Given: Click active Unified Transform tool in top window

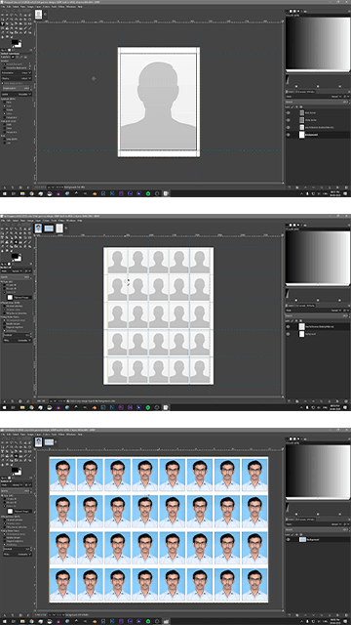Looking at the screenshot, I should pos(2,23).
